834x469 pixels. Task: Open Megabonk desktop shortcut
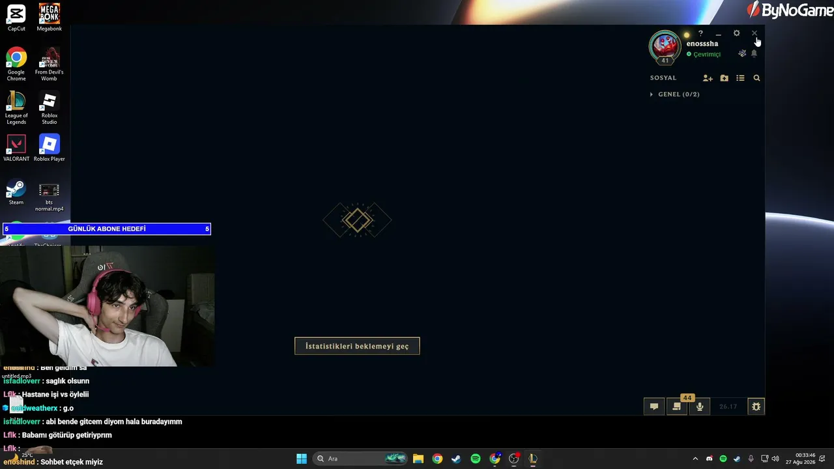49,18
